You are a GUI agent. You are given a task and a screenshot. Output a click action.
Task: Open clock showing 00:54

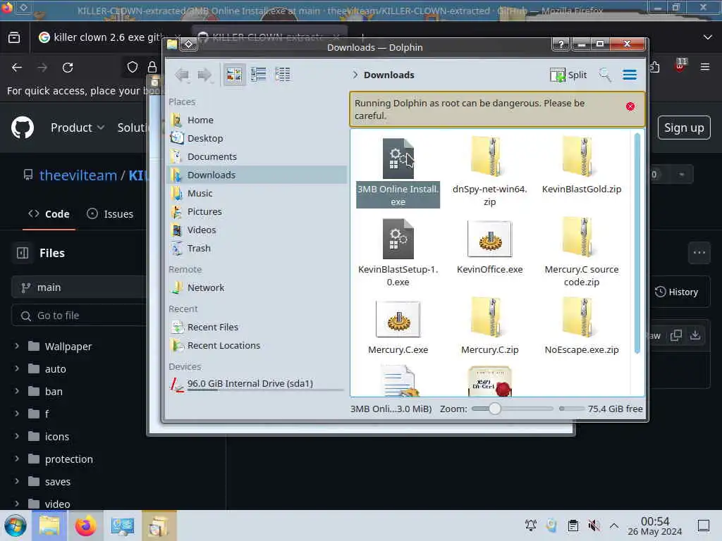point(655,526)
